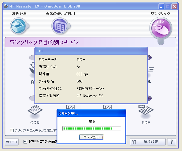Image resolution: width=182 pixels, height=151 pixels.
Task: Click the PDF document scan icon
Action: point(146,110)
